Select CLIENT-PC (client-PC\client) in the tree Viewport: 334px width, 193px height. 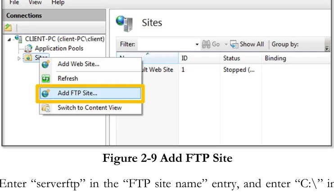(65, 39)
